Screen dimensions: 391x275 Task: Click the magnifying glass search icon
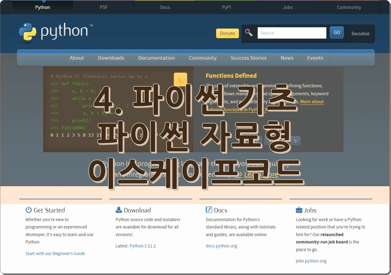click(x=249, y=33)
